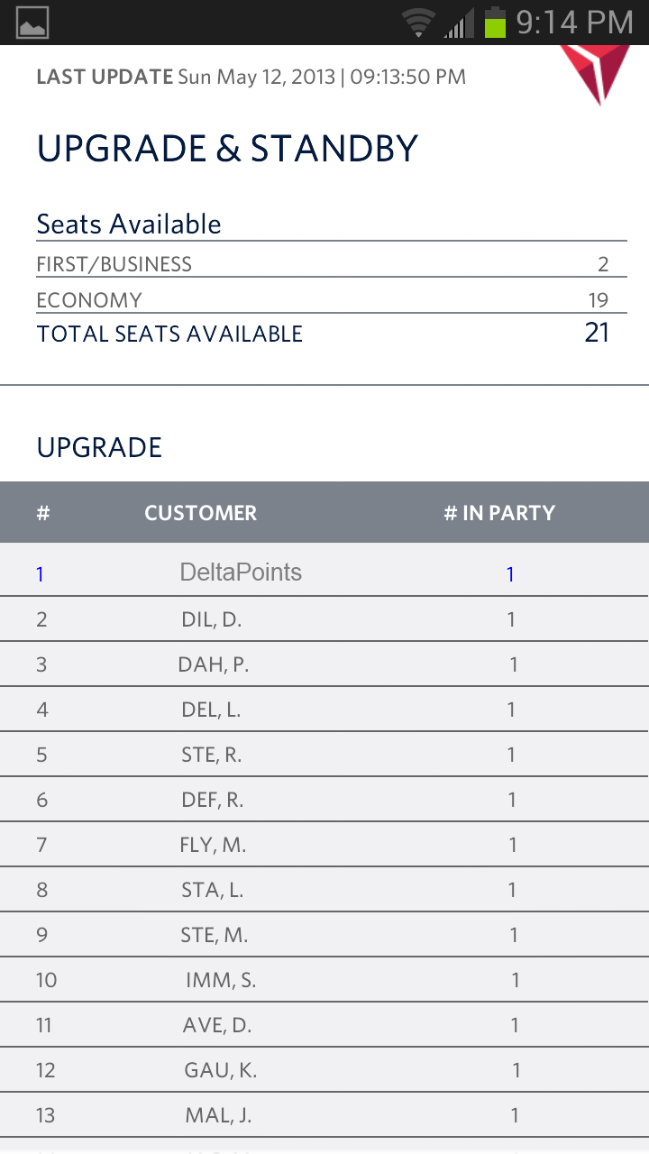
Task: Open the DeltaPoints customer link
Action: point(241,572)
